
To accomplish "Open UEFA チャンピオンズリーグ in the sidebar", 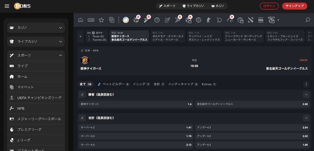I will pyautogui.click(x=36, y=98).
